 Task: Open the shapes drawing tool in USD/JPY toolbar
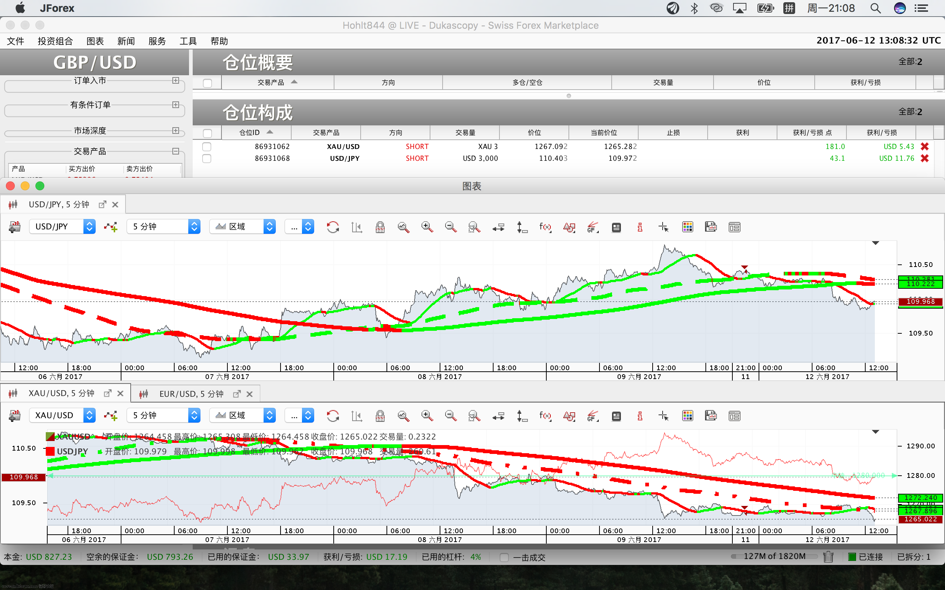(x=569, y=227)
